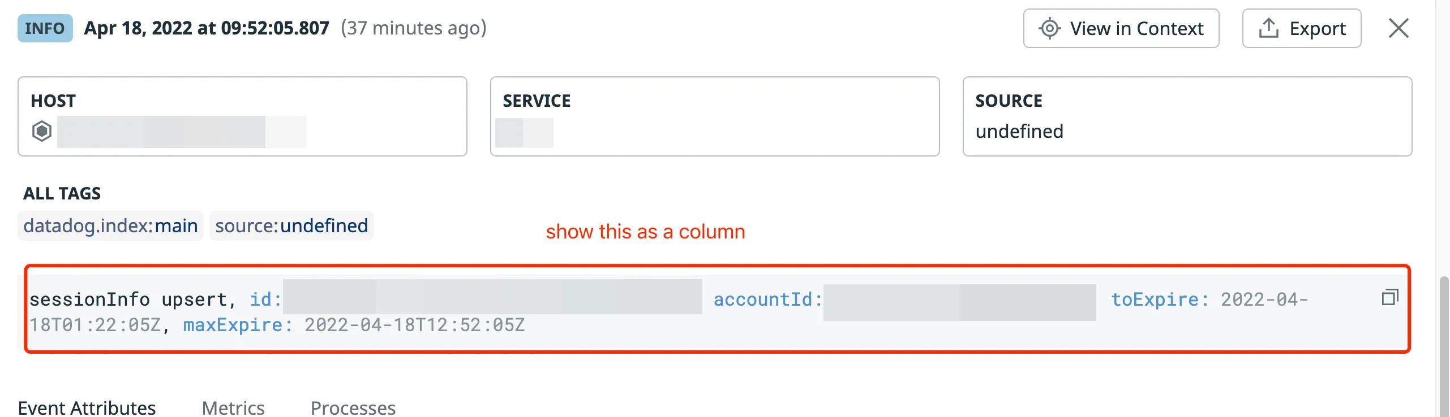Click the Apr 18, 2022 timestamp
Viewport: 1450px width, 417px height.
(207, 28)
